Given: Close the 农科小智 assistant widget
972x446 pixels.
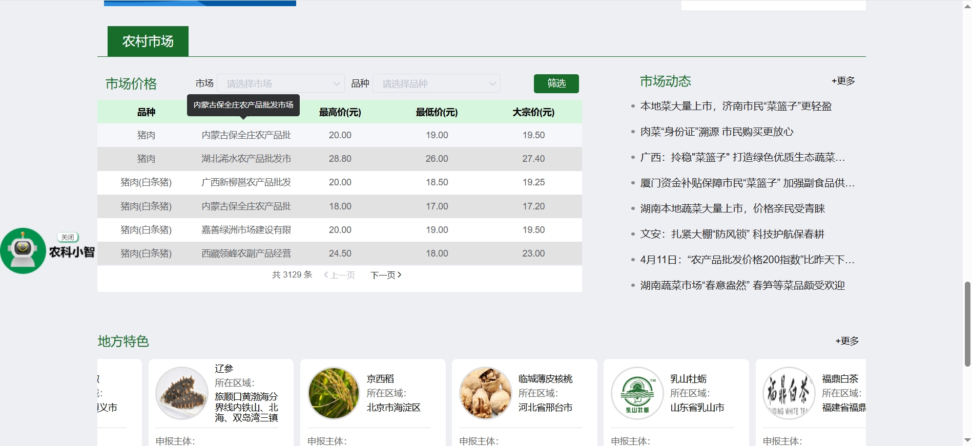Looking at the screenshot, I should [x=68, y=237].
